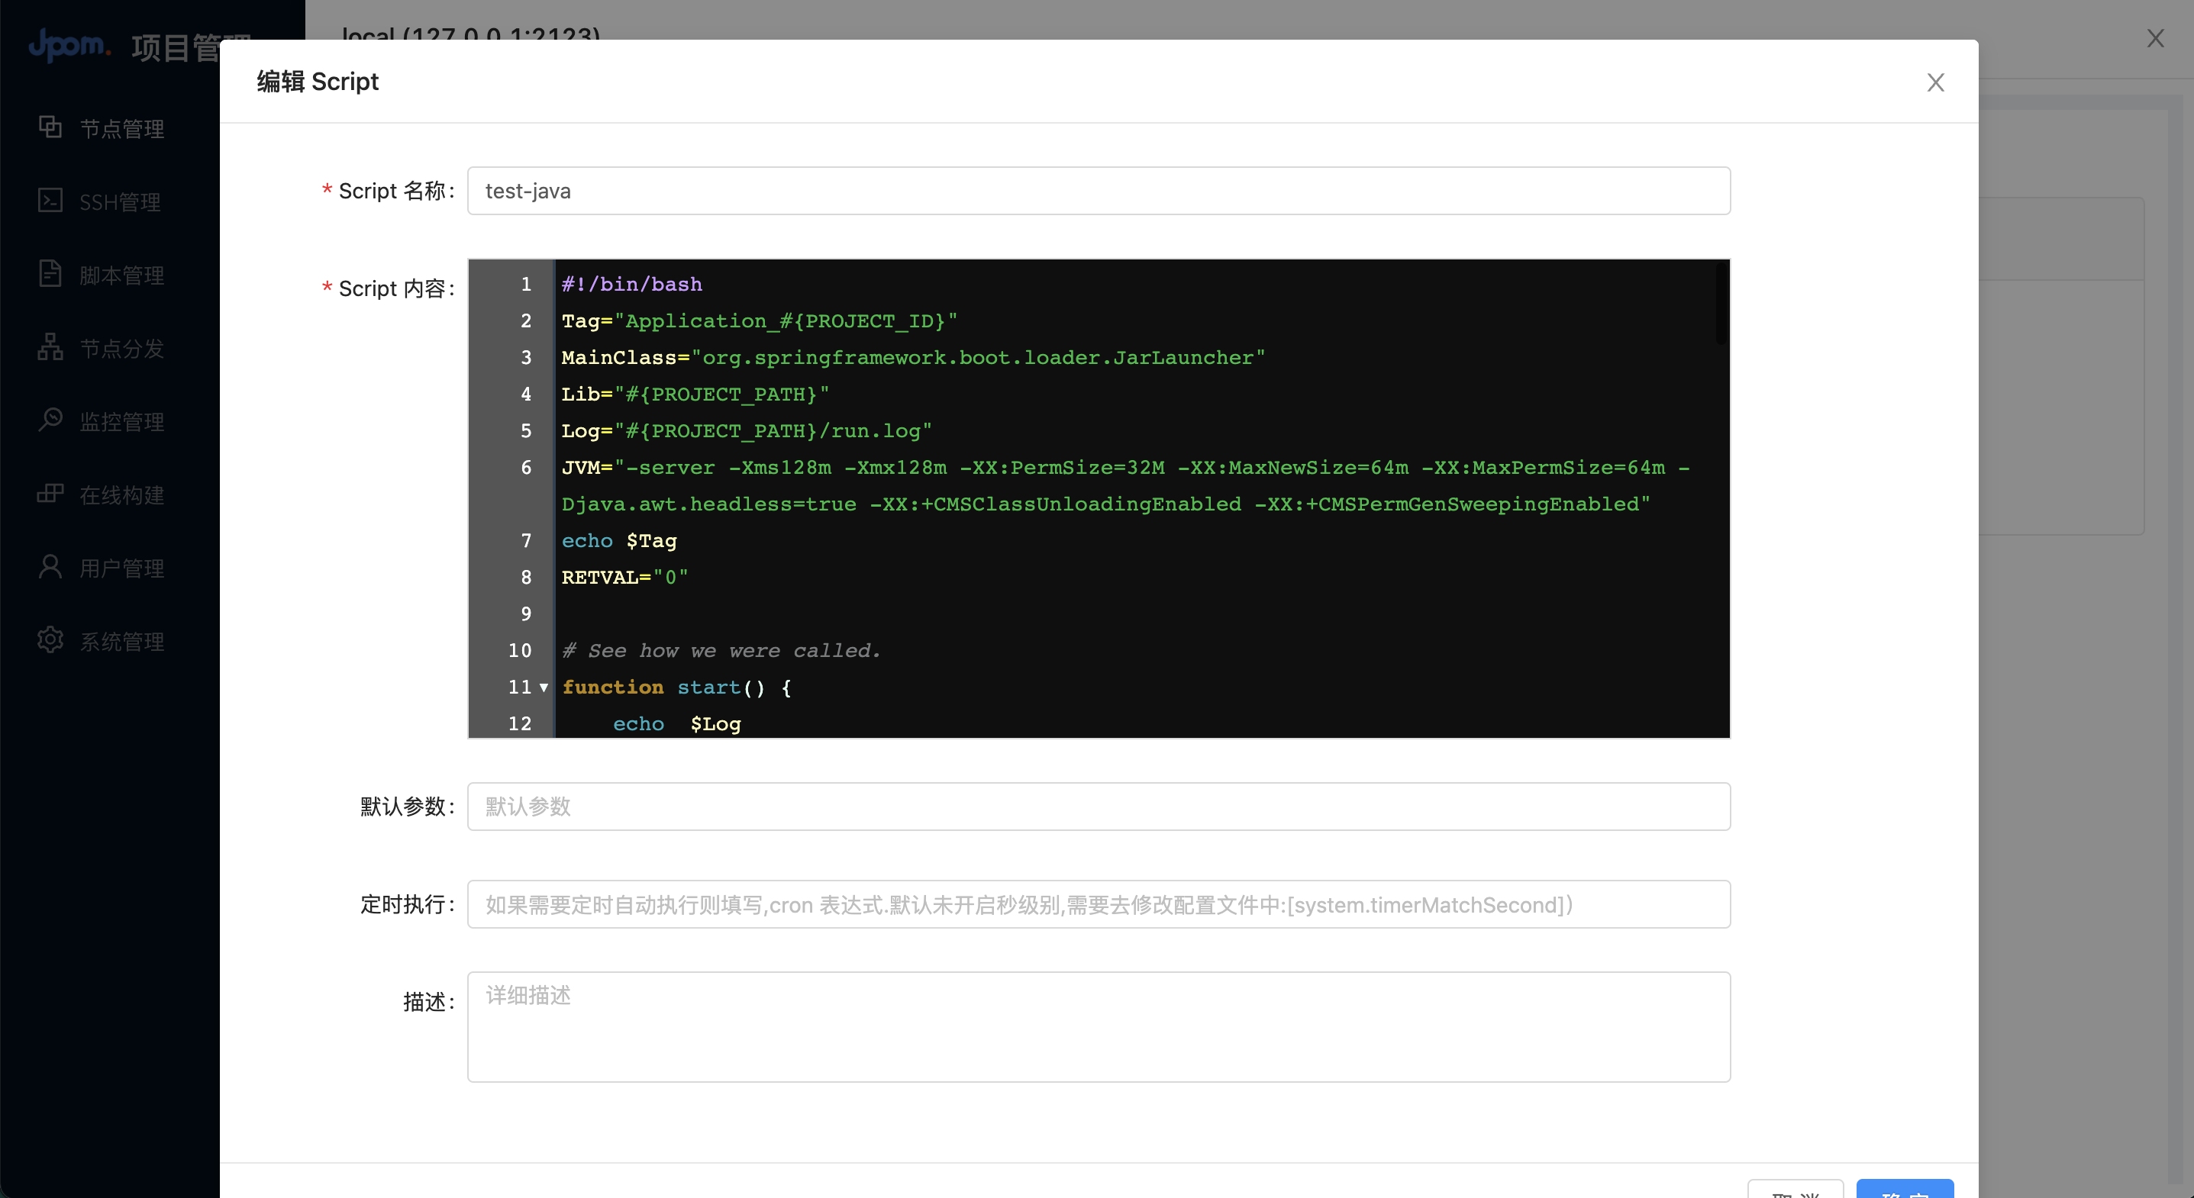Screen dimensions: 2194x1198
Task: Click the 用户管理 user icon
Action: coord(50,567)
